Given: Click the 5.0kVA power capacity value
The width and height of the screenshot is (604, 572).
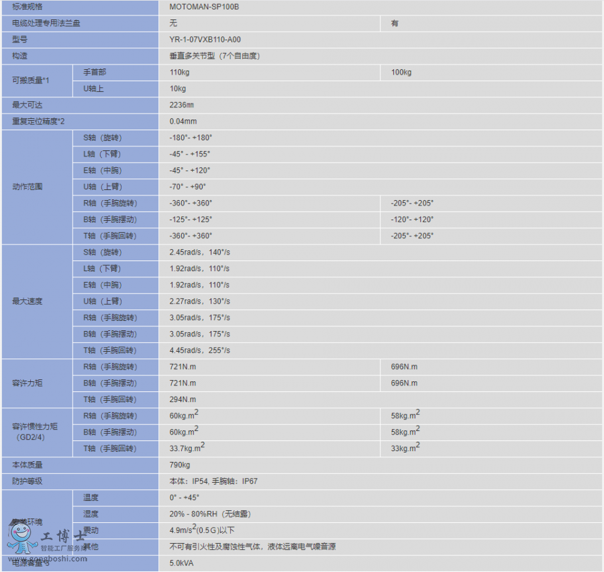Looking at the screenshot, I should (181, 563).
